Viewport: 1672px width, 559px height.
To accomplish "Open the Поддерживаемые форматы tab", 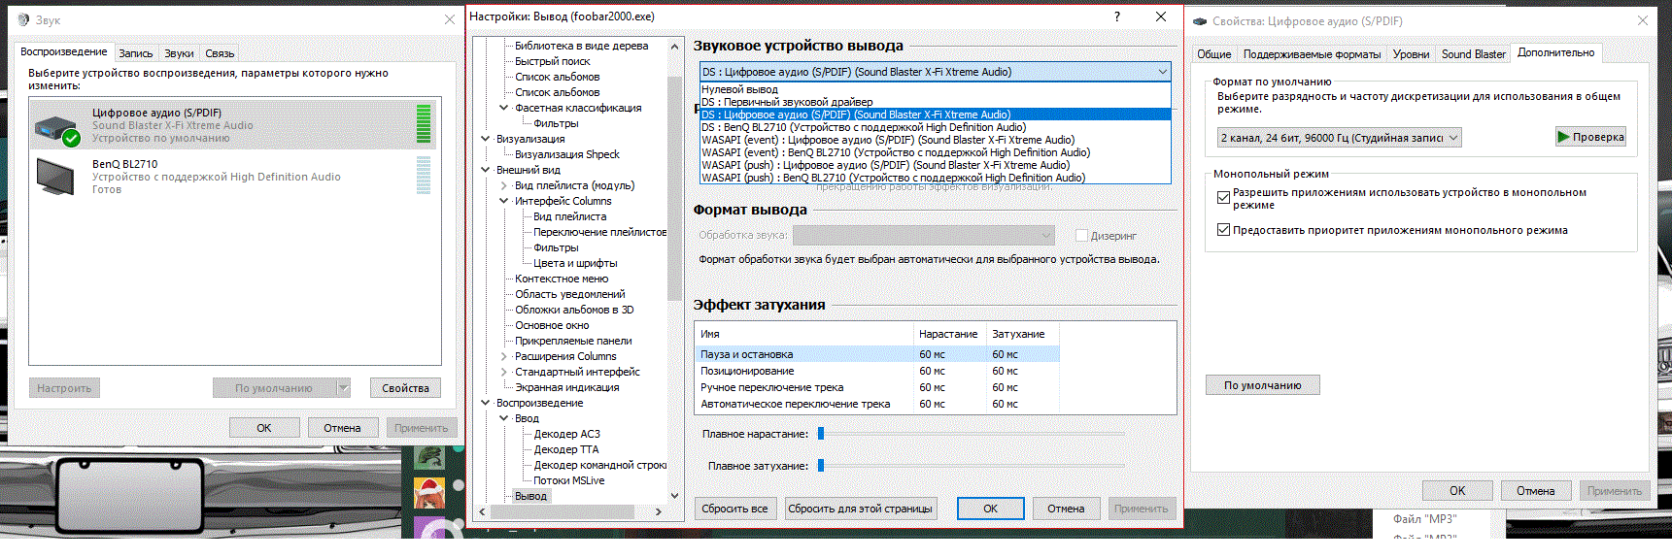I will click(x=1312, y=54).
